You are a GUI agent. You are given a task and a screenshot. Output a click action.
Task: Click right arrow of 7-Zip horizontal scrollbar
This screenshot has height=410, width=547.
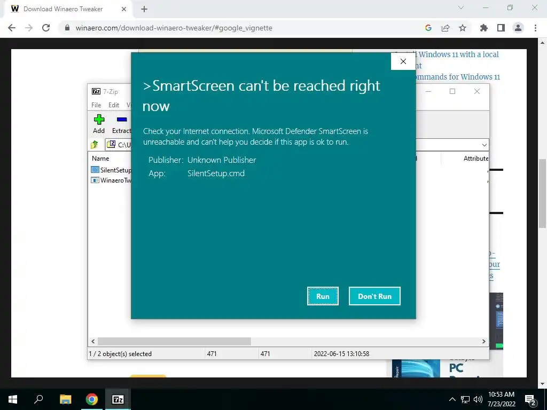tap(484, 341)
